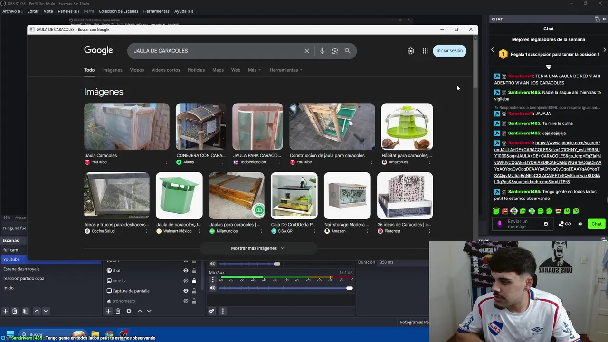The height and width of the screenshot is (342, 608).
Task: Open Mic/Aux three-dot options
Action: [213, 280]
